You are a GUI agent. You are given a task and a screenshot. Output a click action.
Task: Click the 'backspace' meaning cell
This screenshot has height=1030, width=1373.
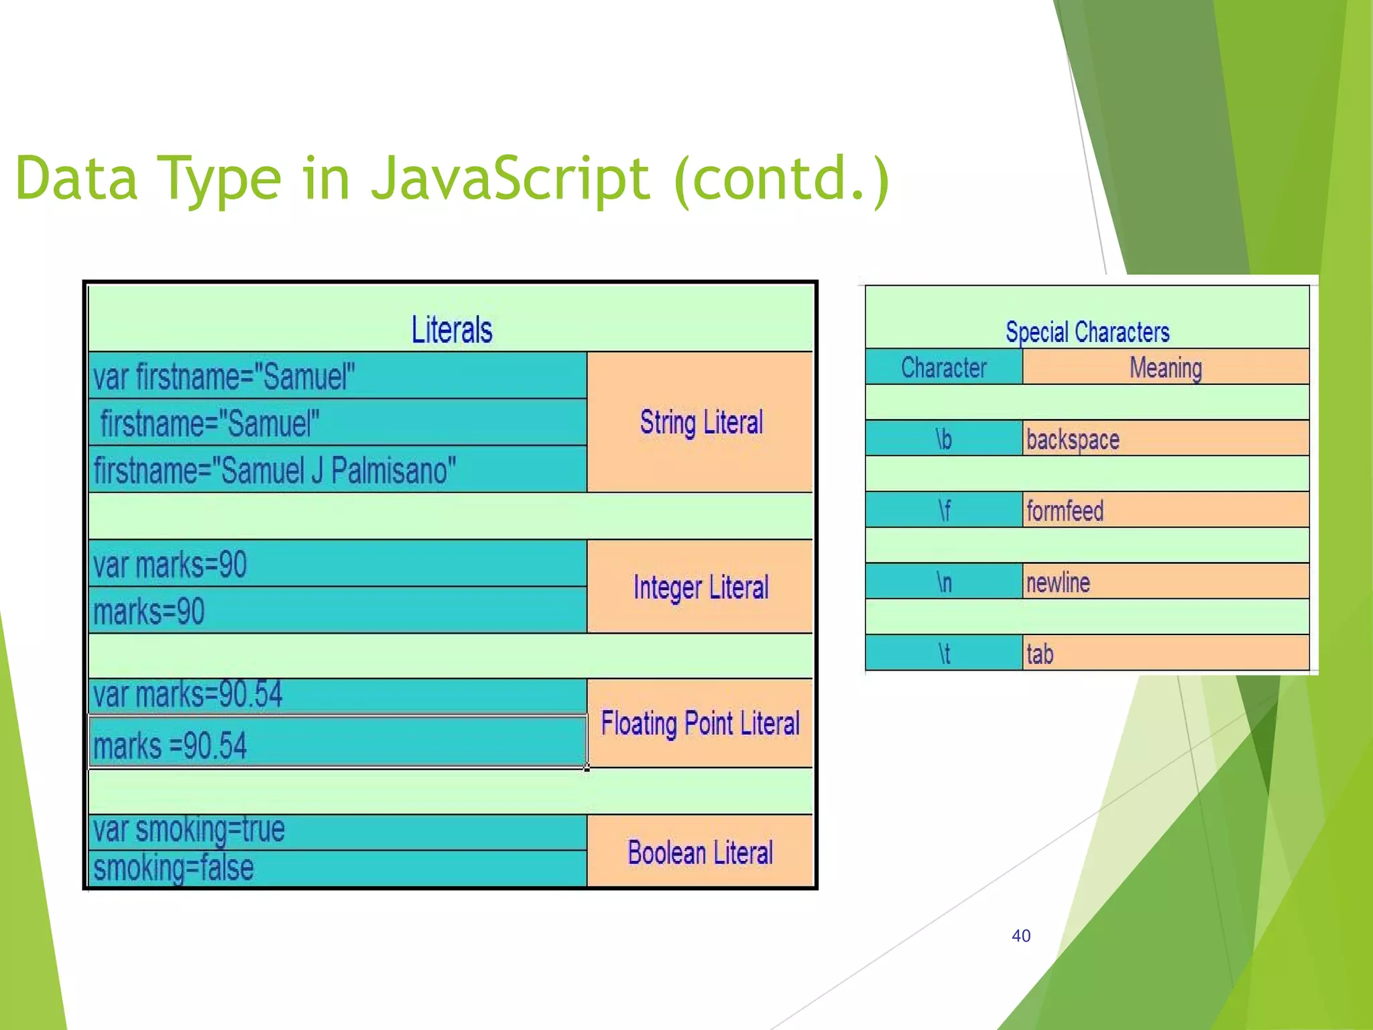tap(1166, 439)
